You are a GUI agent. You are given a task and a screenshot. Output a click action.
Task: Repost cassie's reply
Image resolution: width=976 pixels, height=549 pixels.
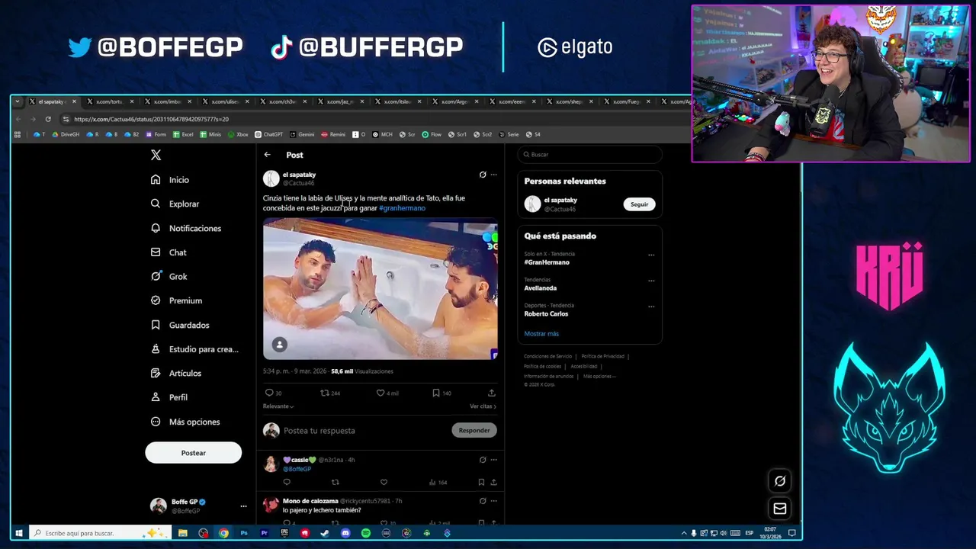(335, 482)
